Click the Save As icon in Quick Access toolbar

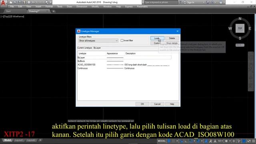point(24,2)
